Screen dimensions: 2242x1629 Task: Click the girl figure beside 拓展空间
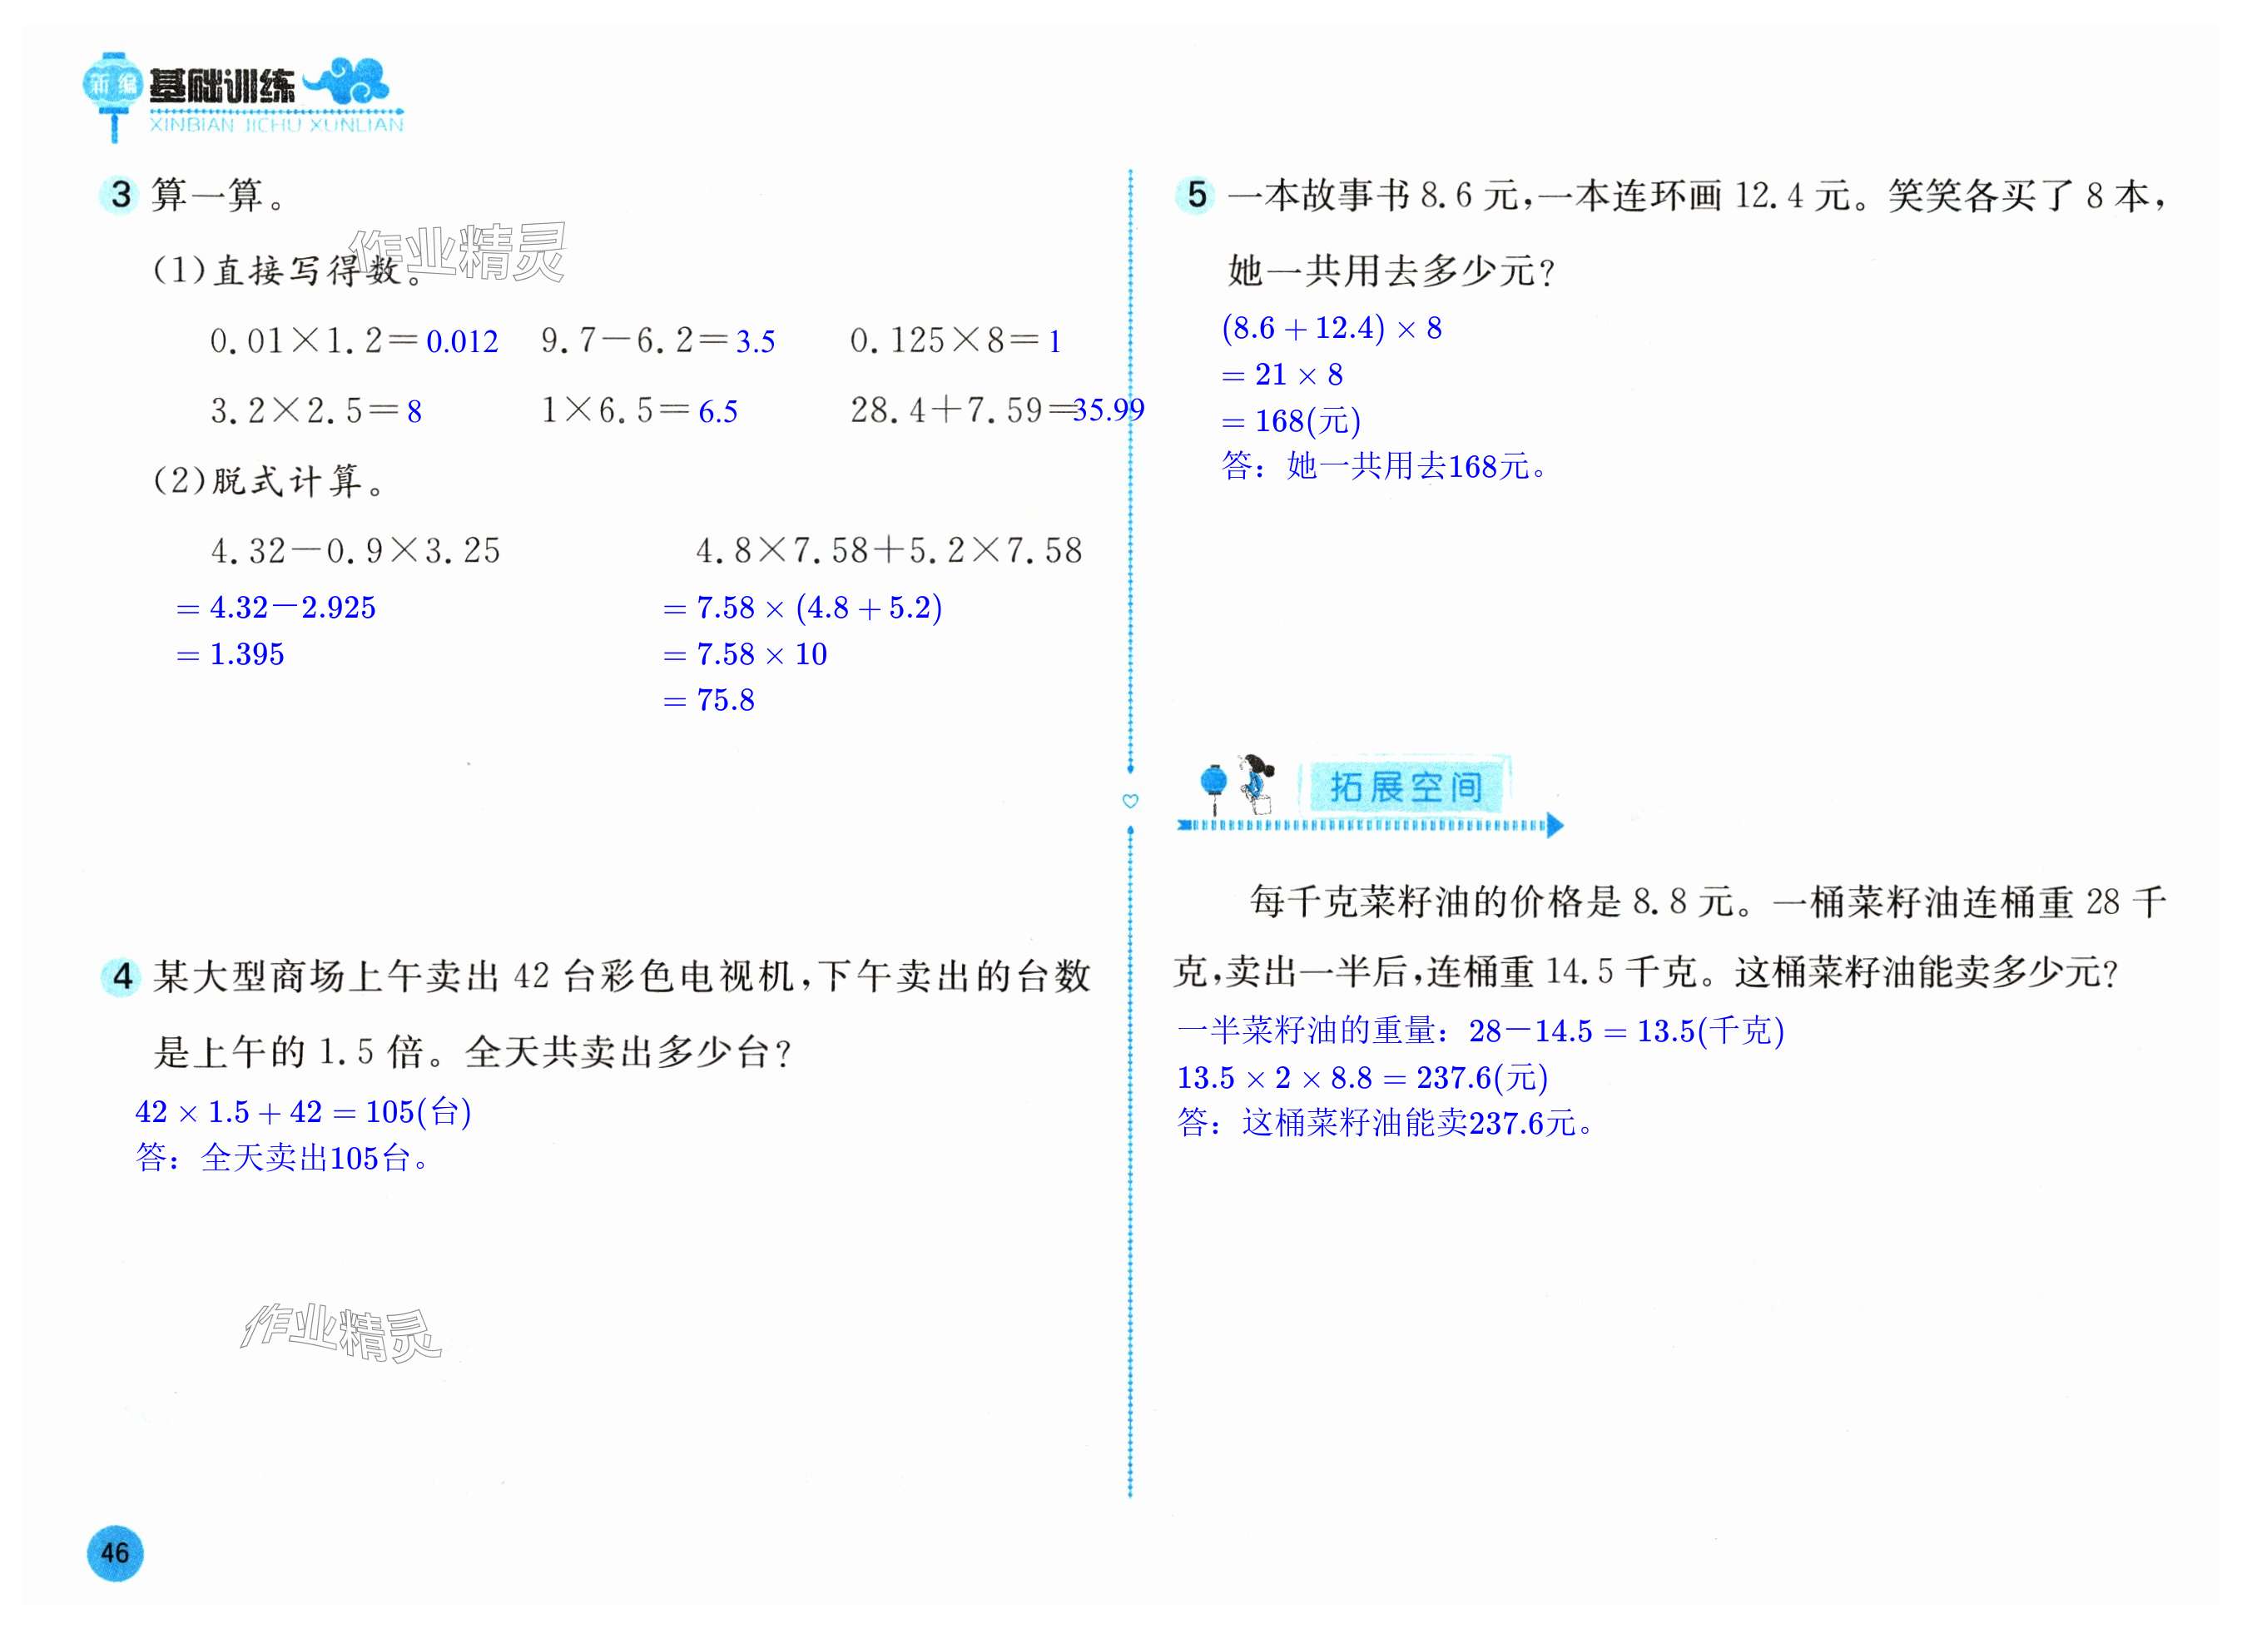(x=1256, y=786)
